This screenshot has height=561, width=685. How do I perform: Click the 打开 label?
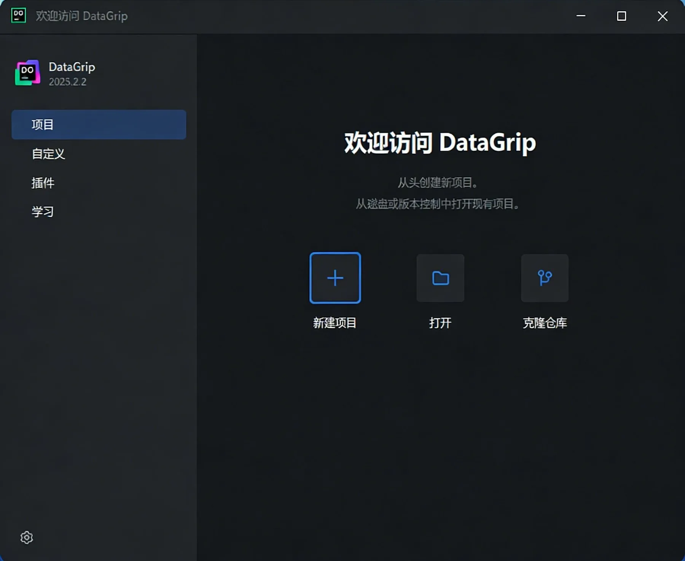coord(440,323)
